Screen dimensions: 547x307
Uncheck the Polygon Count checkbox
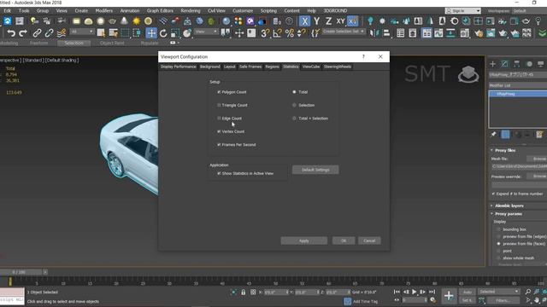pyautogui.click(x=219, y=92)
